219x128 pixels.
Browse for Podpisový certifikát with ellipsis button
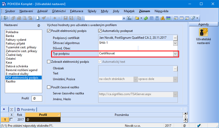point(175,38)
